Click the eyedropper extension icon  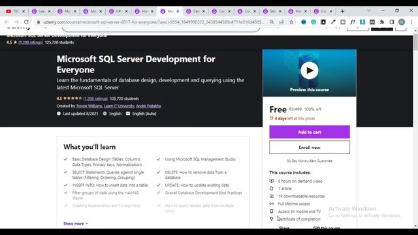(333, 22)
